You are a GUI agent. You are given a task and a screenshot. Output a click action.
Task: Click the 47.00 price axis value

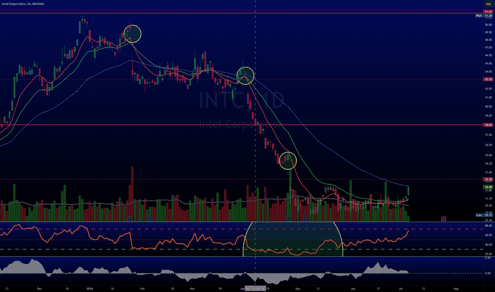pos(488,47)
